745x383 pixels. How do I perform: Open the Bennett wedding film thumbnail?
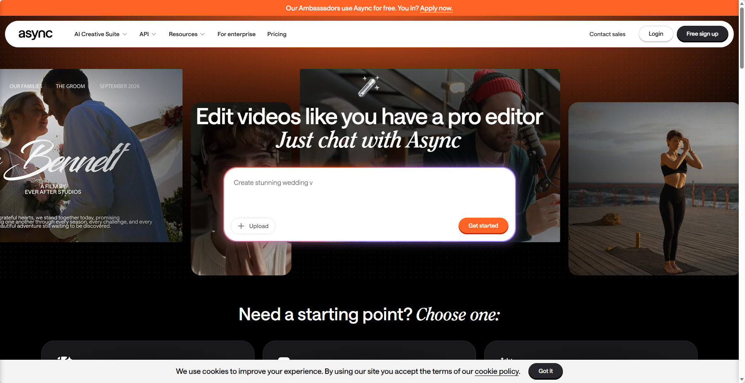(x=91, y=155)
